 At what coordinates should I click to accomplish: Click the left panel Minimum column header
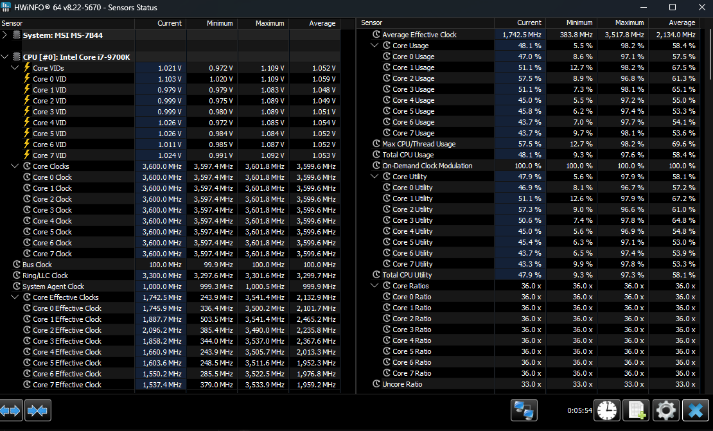tap(212, 23)
